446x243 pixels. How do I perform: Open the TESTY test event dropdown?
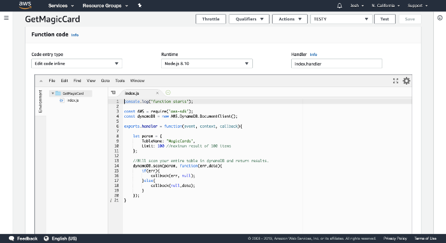(x=342, y=19)
